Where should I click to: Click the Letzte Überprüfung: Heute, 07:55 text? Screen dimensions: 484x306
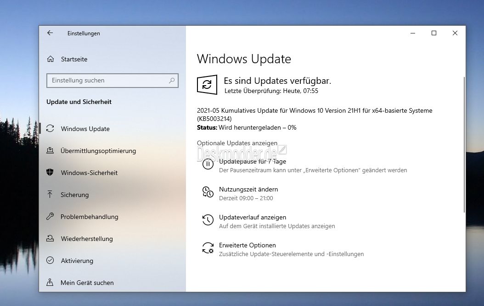pos(271,91)
